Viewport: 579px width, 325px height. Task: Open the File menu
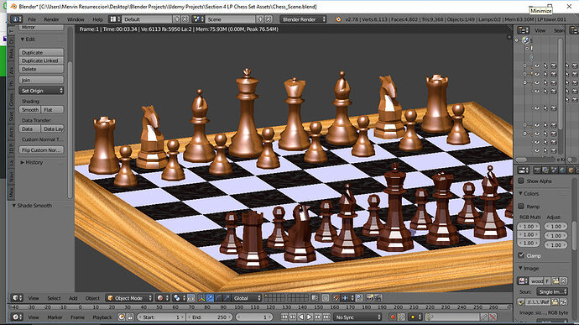coord(32,19)
